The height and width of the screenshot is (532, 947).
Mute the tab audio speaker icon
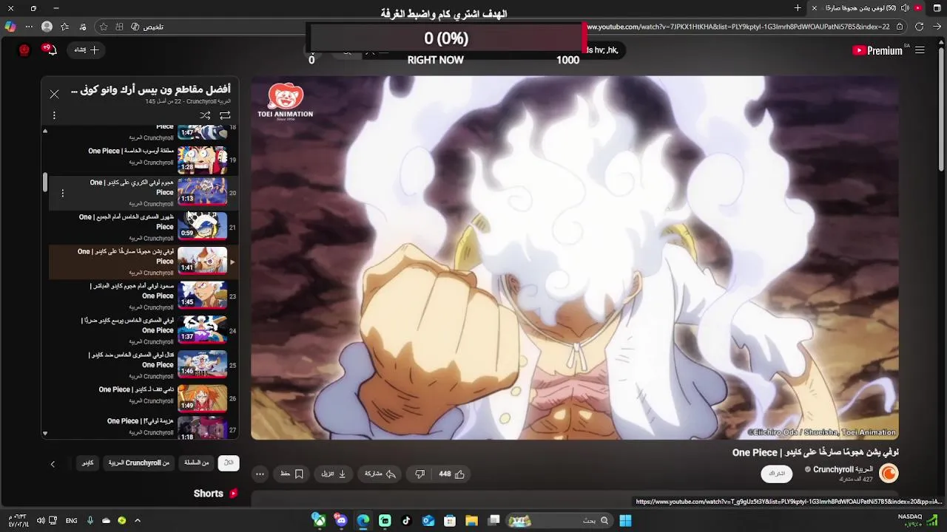coord(905,8)
